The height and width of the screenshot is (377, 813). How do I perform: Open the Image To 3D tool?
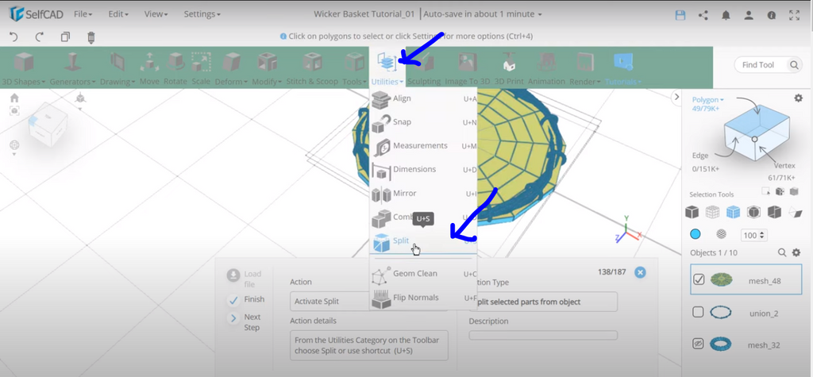coord(467,68)
